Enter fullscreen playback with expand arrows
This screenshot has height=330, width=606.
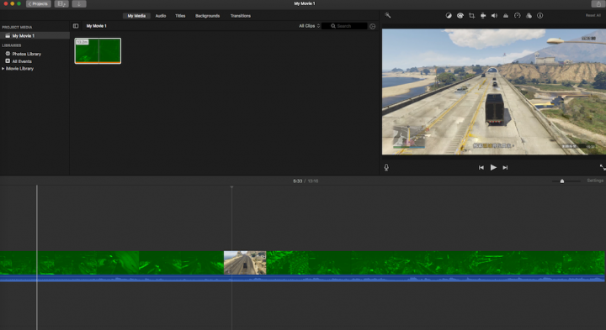tap(603, 167)
